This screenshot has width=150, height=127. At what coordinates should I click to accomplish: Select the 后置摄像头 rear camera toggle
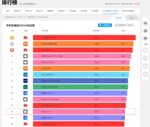coord(105,25)
